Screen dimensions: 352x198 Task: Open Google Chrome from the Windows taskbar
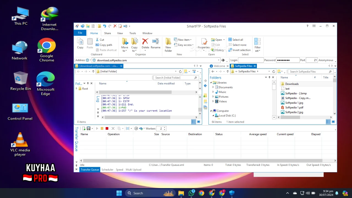click(x=202, y=193)
